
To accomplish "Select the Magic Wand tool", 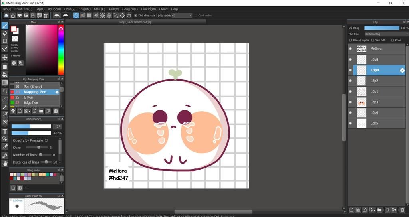I will (x=5, y=107).
